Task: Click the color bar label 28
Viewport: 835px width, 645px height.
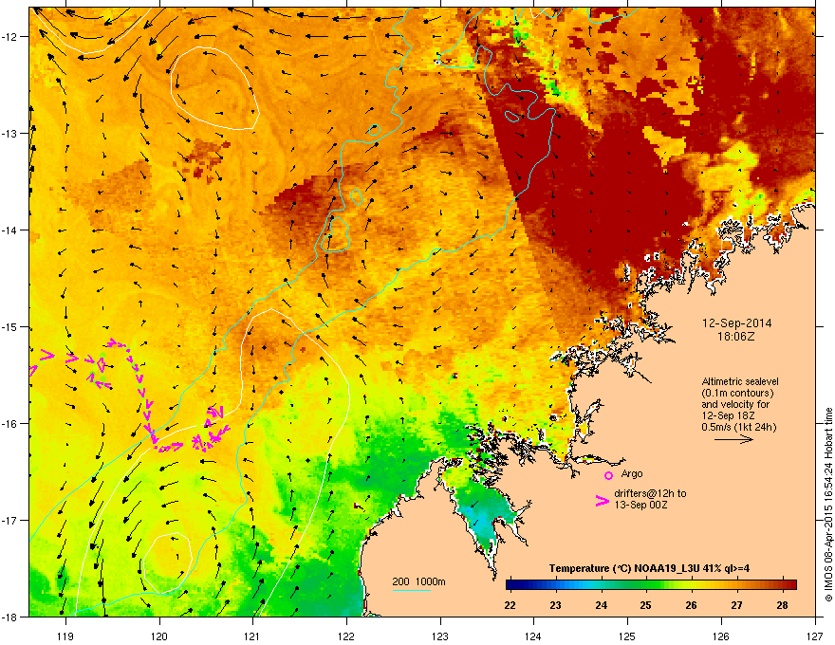Action: pyautogui.click(x=782, y=605)
